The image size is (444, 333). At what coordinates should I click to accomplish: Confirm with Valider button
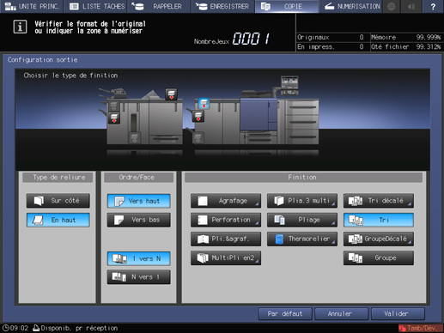[398, 314]
